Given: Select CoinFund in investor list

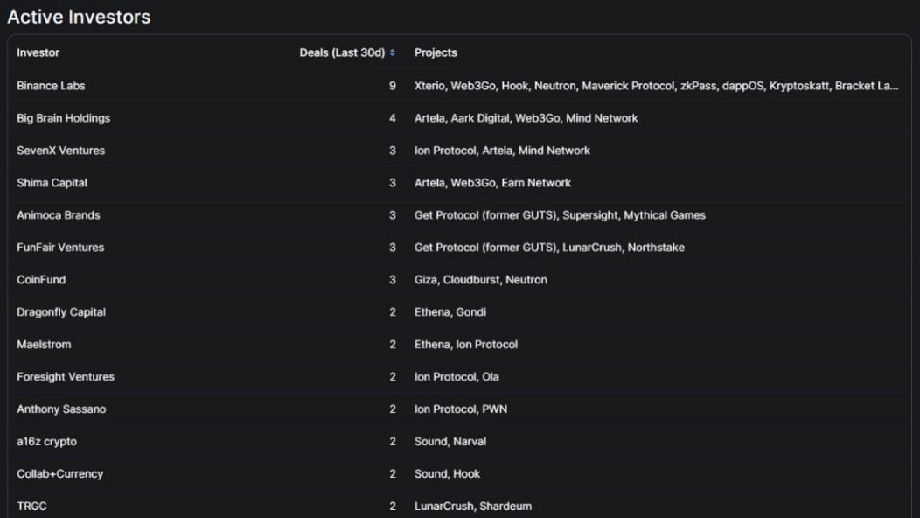Looking at the screenshot, I should click(41, 280).
